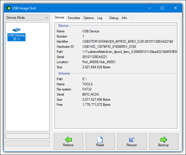Select the Device tab
The width and height of the screenshot is (186, 155).
[60, 18]
